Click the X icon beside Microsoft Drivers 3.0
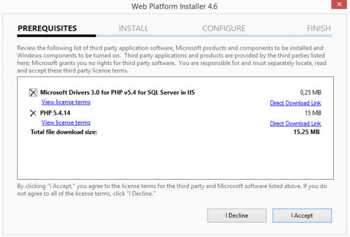The width and height of the screenshot is (350, 237). pos(33,92)
